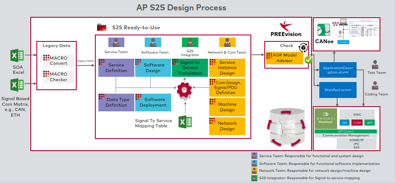Screen dimensions: 396x183
Task: Click the Signal Based Com Matrix Excel icon
Action: click(x=17, y=85)
